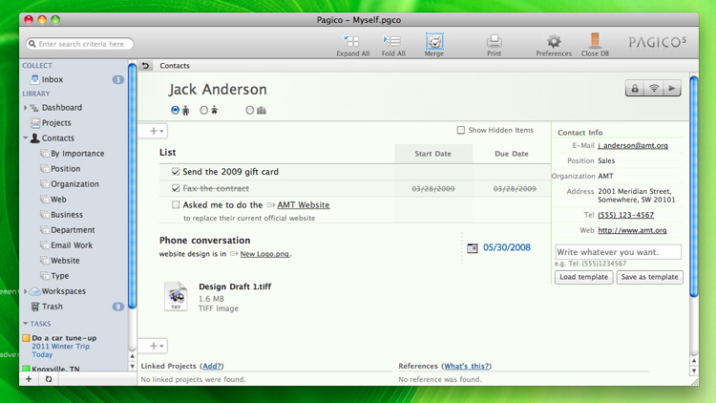Click the Jack Anderson contact name
The width and height of the screenshot is (716, 403).
218,89
